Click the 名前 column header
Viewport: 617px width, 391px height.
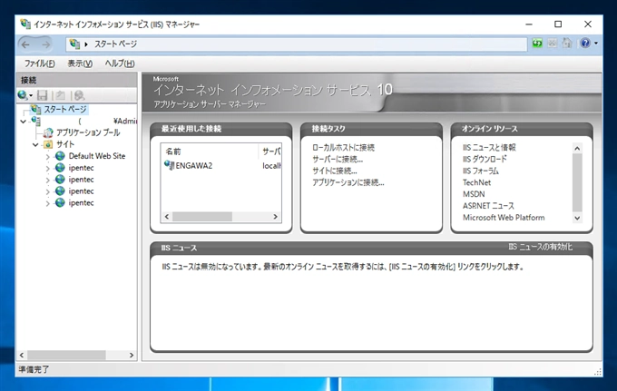click(210, 152)
